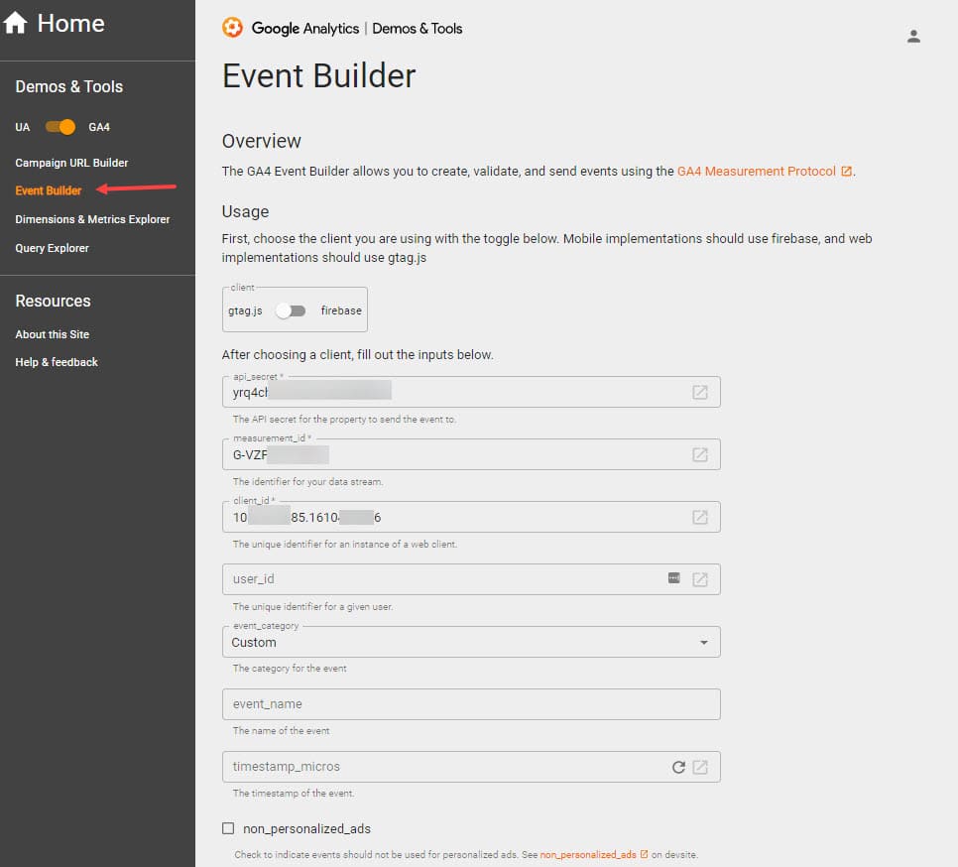This screenshot has width=958, height=867.
Task: Open the GA4 Measurement Protocol link
Action: click(x=757, y=171)
